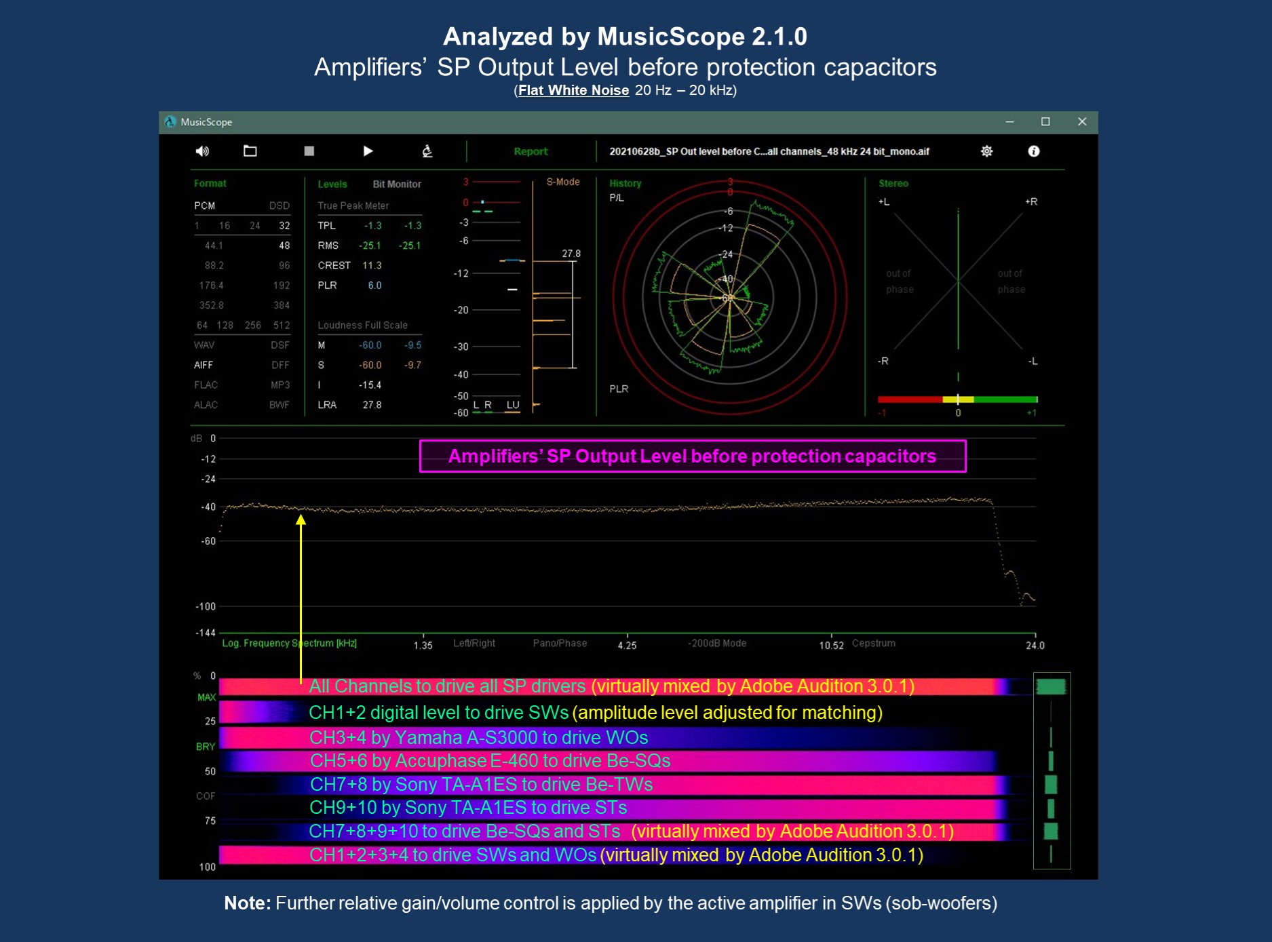Click the History label in radar panel
This screenshot has width=1272, height=942.
point(625,184)
